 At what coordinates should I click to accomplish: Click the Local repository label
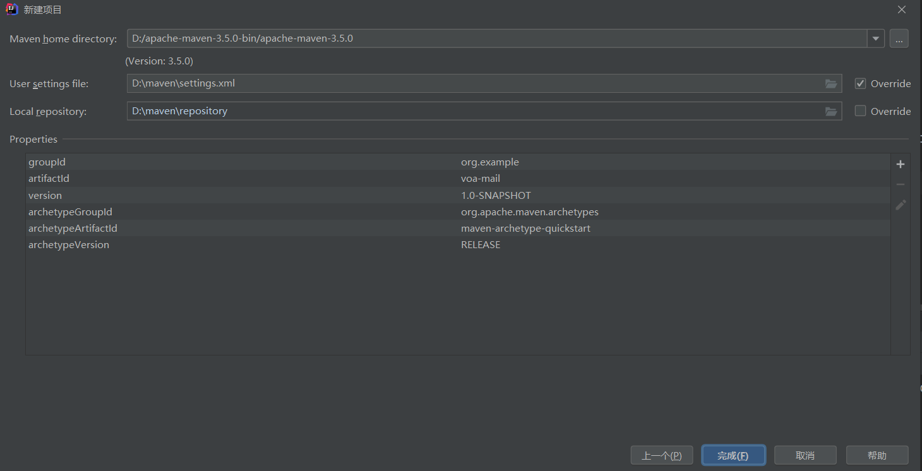coord(48,112)
